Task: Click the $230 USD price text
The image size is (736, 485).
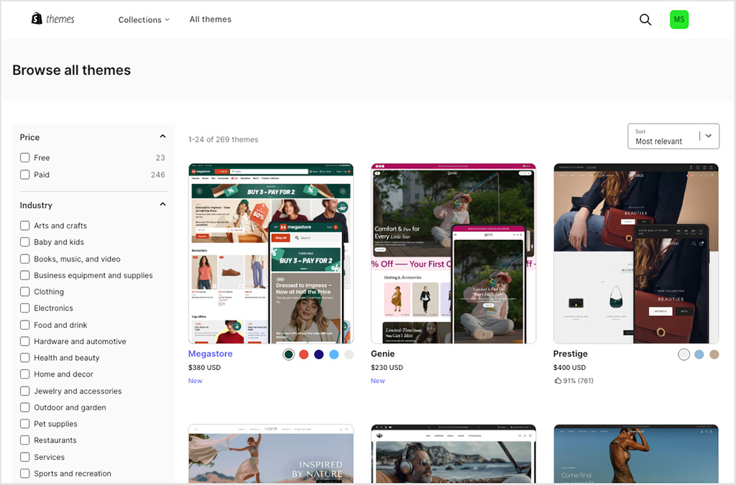Action: click(x=387, y=368)
